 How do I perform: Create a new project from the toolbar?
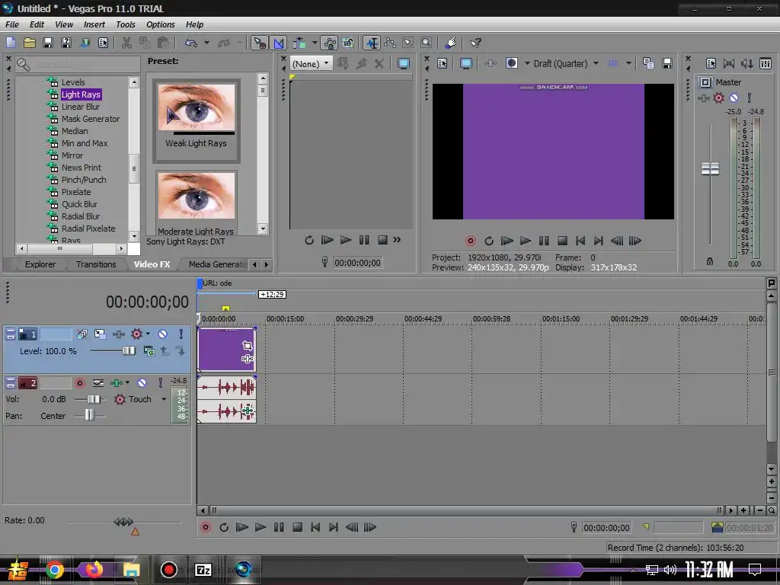[11, 43]
